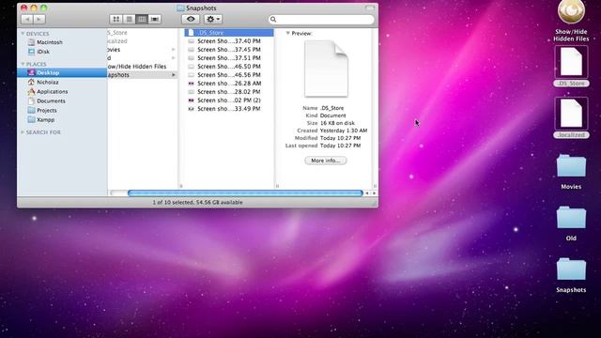Viewport: 601px width, 338px height.
Task: Select .DS_Store file in Snapshots column
Action: pyautogui.click(x=229, y=33)
